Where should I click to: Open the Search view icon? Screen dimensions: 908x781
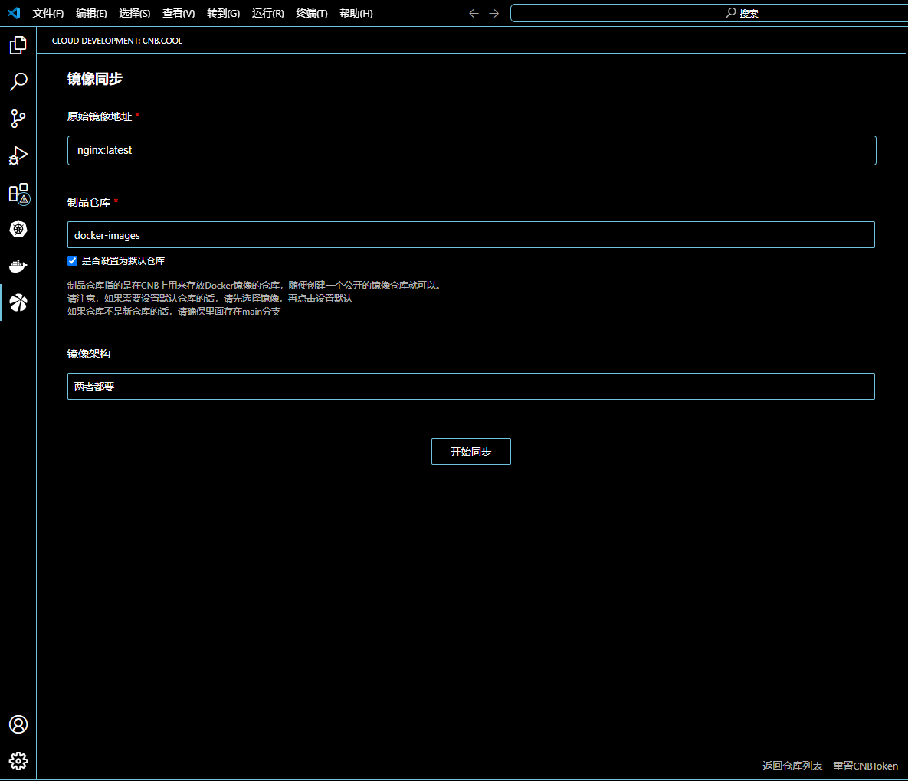pyautogui.click(x=18, y=82)
